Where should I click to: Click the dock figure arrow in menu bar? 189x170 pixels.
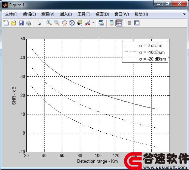coord(184,14)
